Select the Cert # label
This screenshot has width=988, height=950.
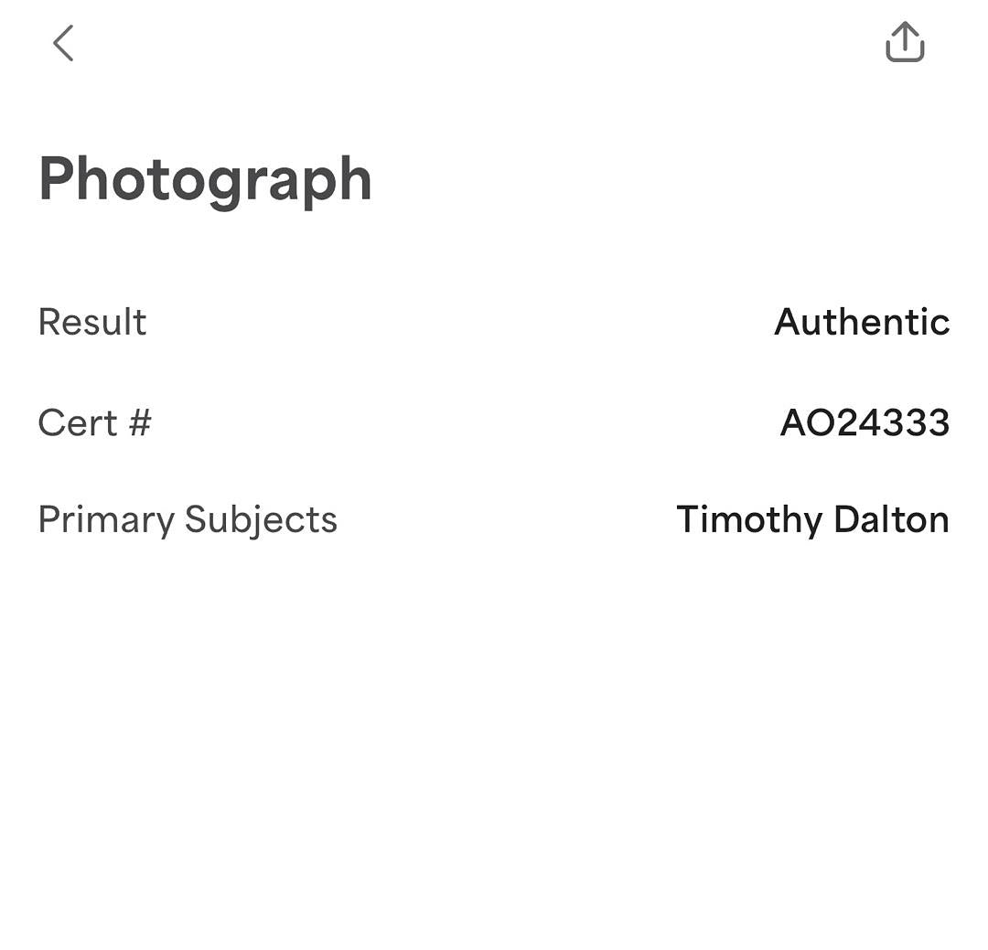pos(94,422)
